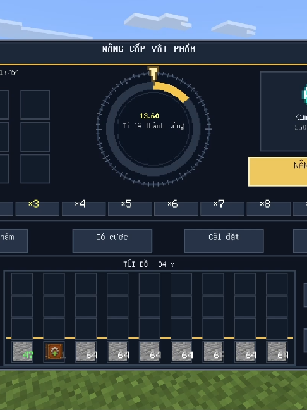
Task: Click the 17/64 counter text
Action: click(x=9, y=72)
